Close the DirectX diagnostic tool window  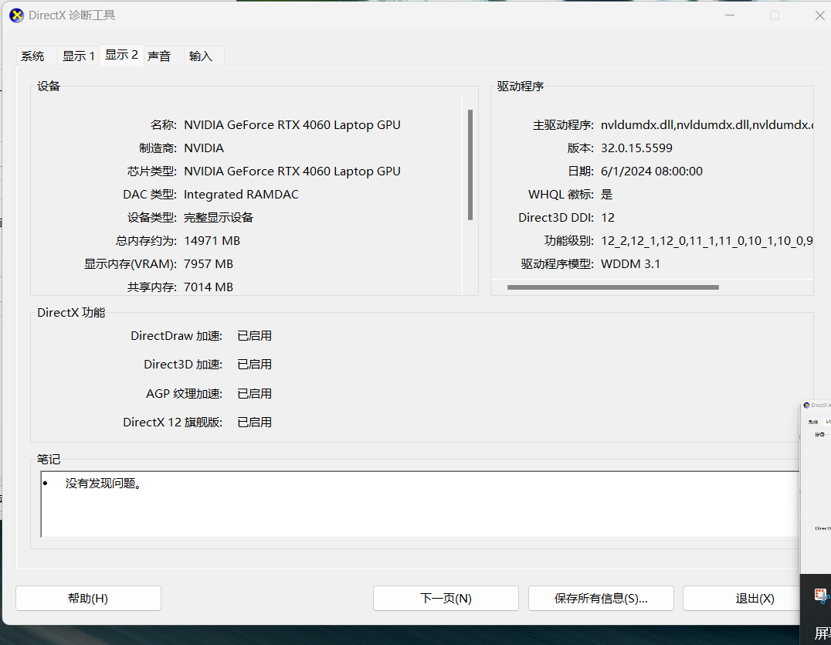[x=820, y=15]
